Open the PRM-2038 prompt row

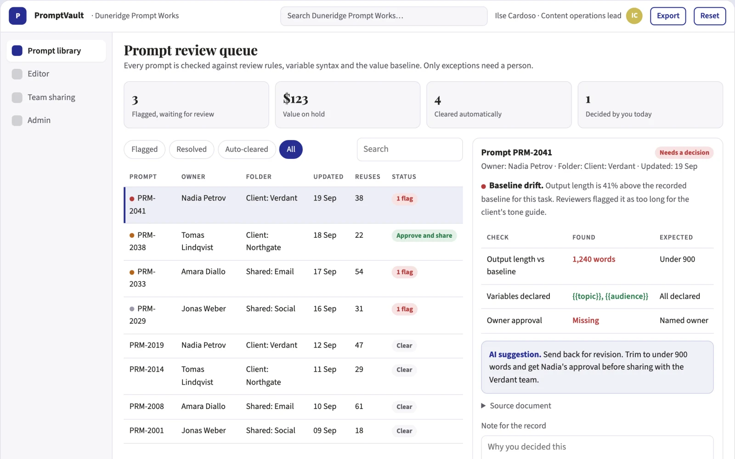click(293, 241)
